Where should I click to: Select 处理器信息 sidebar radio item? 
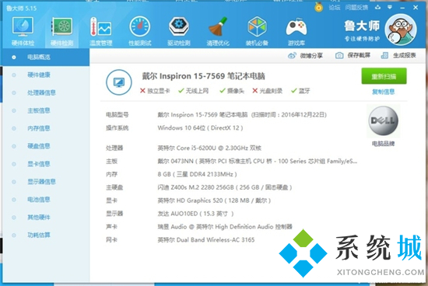click(x=46, y=92)
